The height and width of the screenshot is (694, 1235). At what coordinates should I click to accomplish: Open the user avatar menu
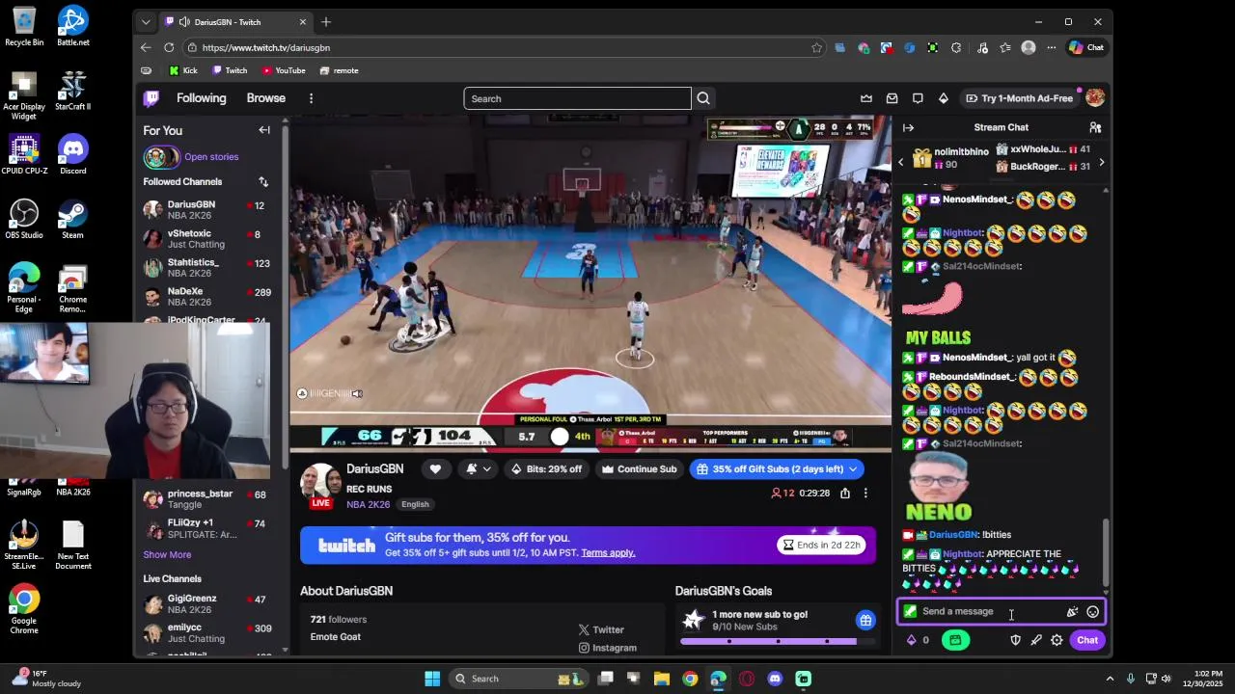point(1095,98)
